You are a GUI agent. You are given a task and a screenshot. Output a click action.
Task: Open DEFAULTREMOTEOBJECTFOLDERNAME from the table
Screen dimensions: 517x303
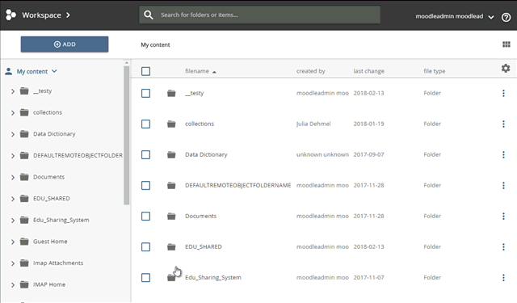click(238, 185)
